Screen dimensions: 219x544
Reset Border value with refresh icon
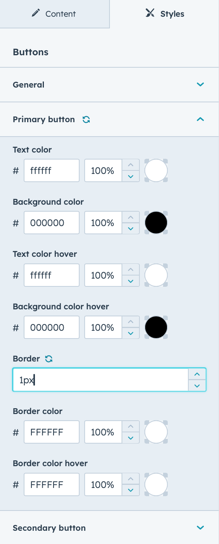pos(49,359)
